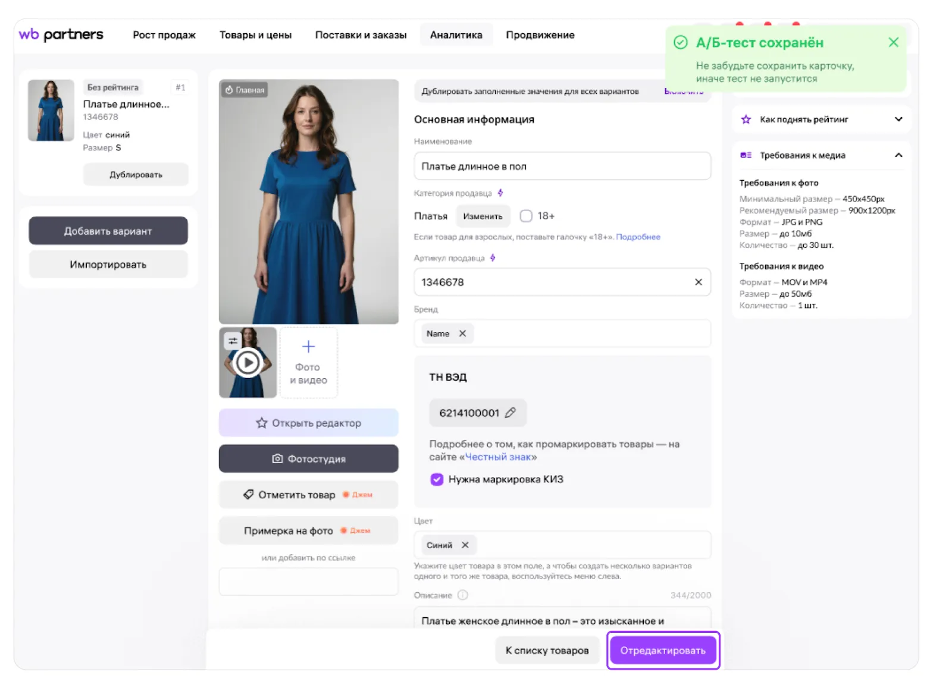
Task: Click the description info icon
Action: click(x=463, y=595)
